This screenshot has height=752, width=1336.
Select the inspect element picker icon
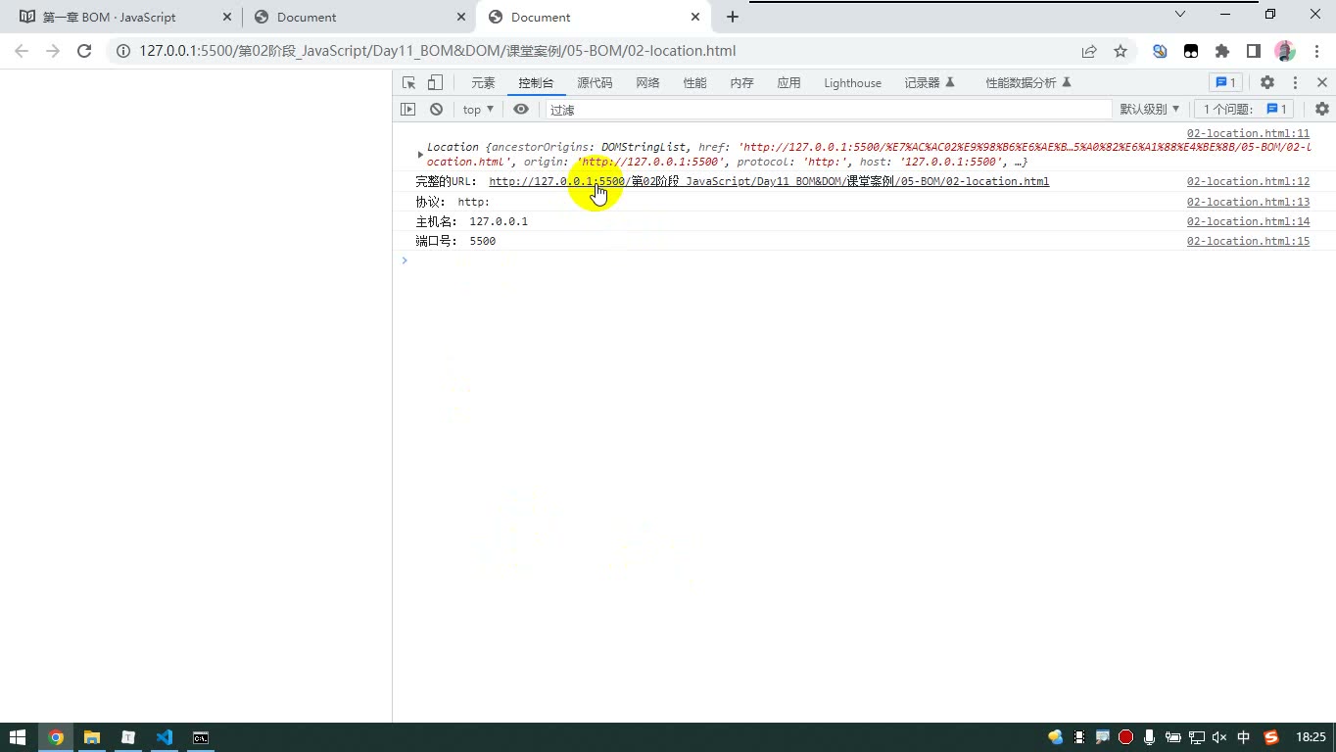[x=409, y=83]
